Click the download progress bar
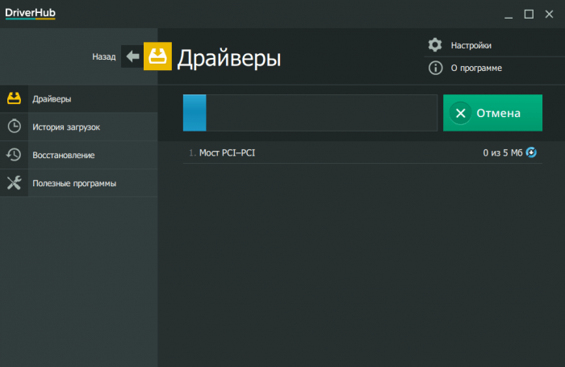This screenshot has height=367, width=565. pos(310,113)
